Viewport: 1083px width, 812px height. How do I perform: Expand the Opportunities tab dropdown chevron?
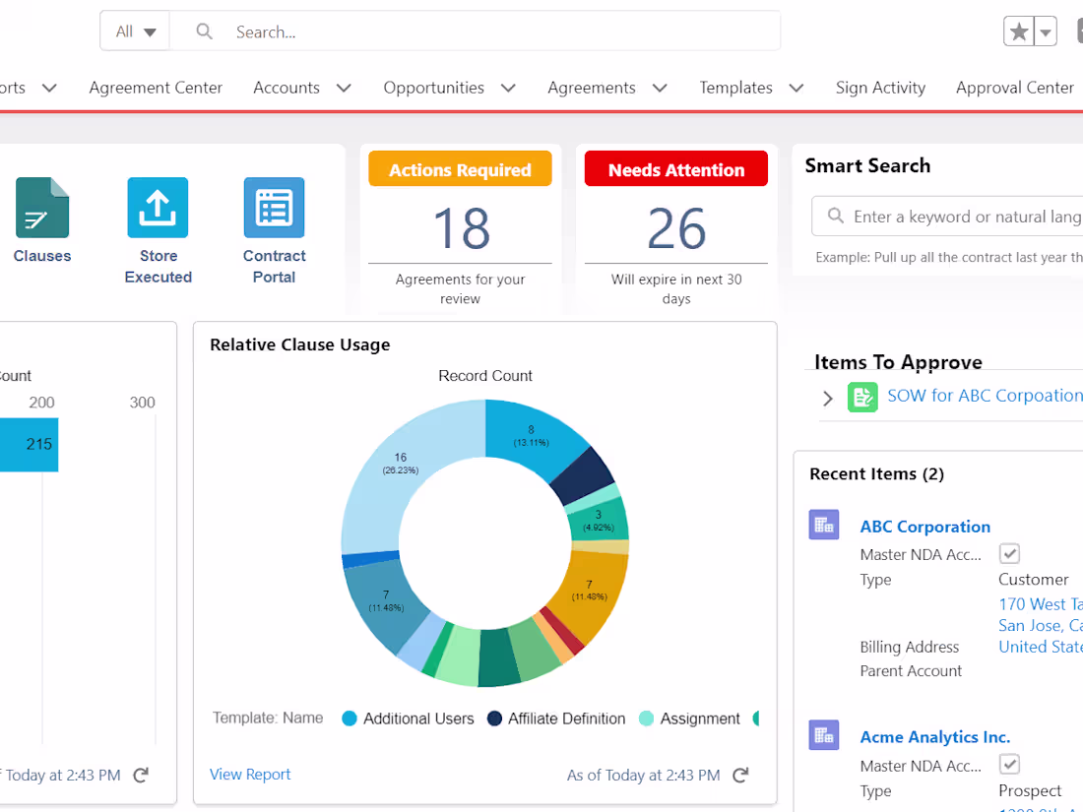click(x=508, y=88)
